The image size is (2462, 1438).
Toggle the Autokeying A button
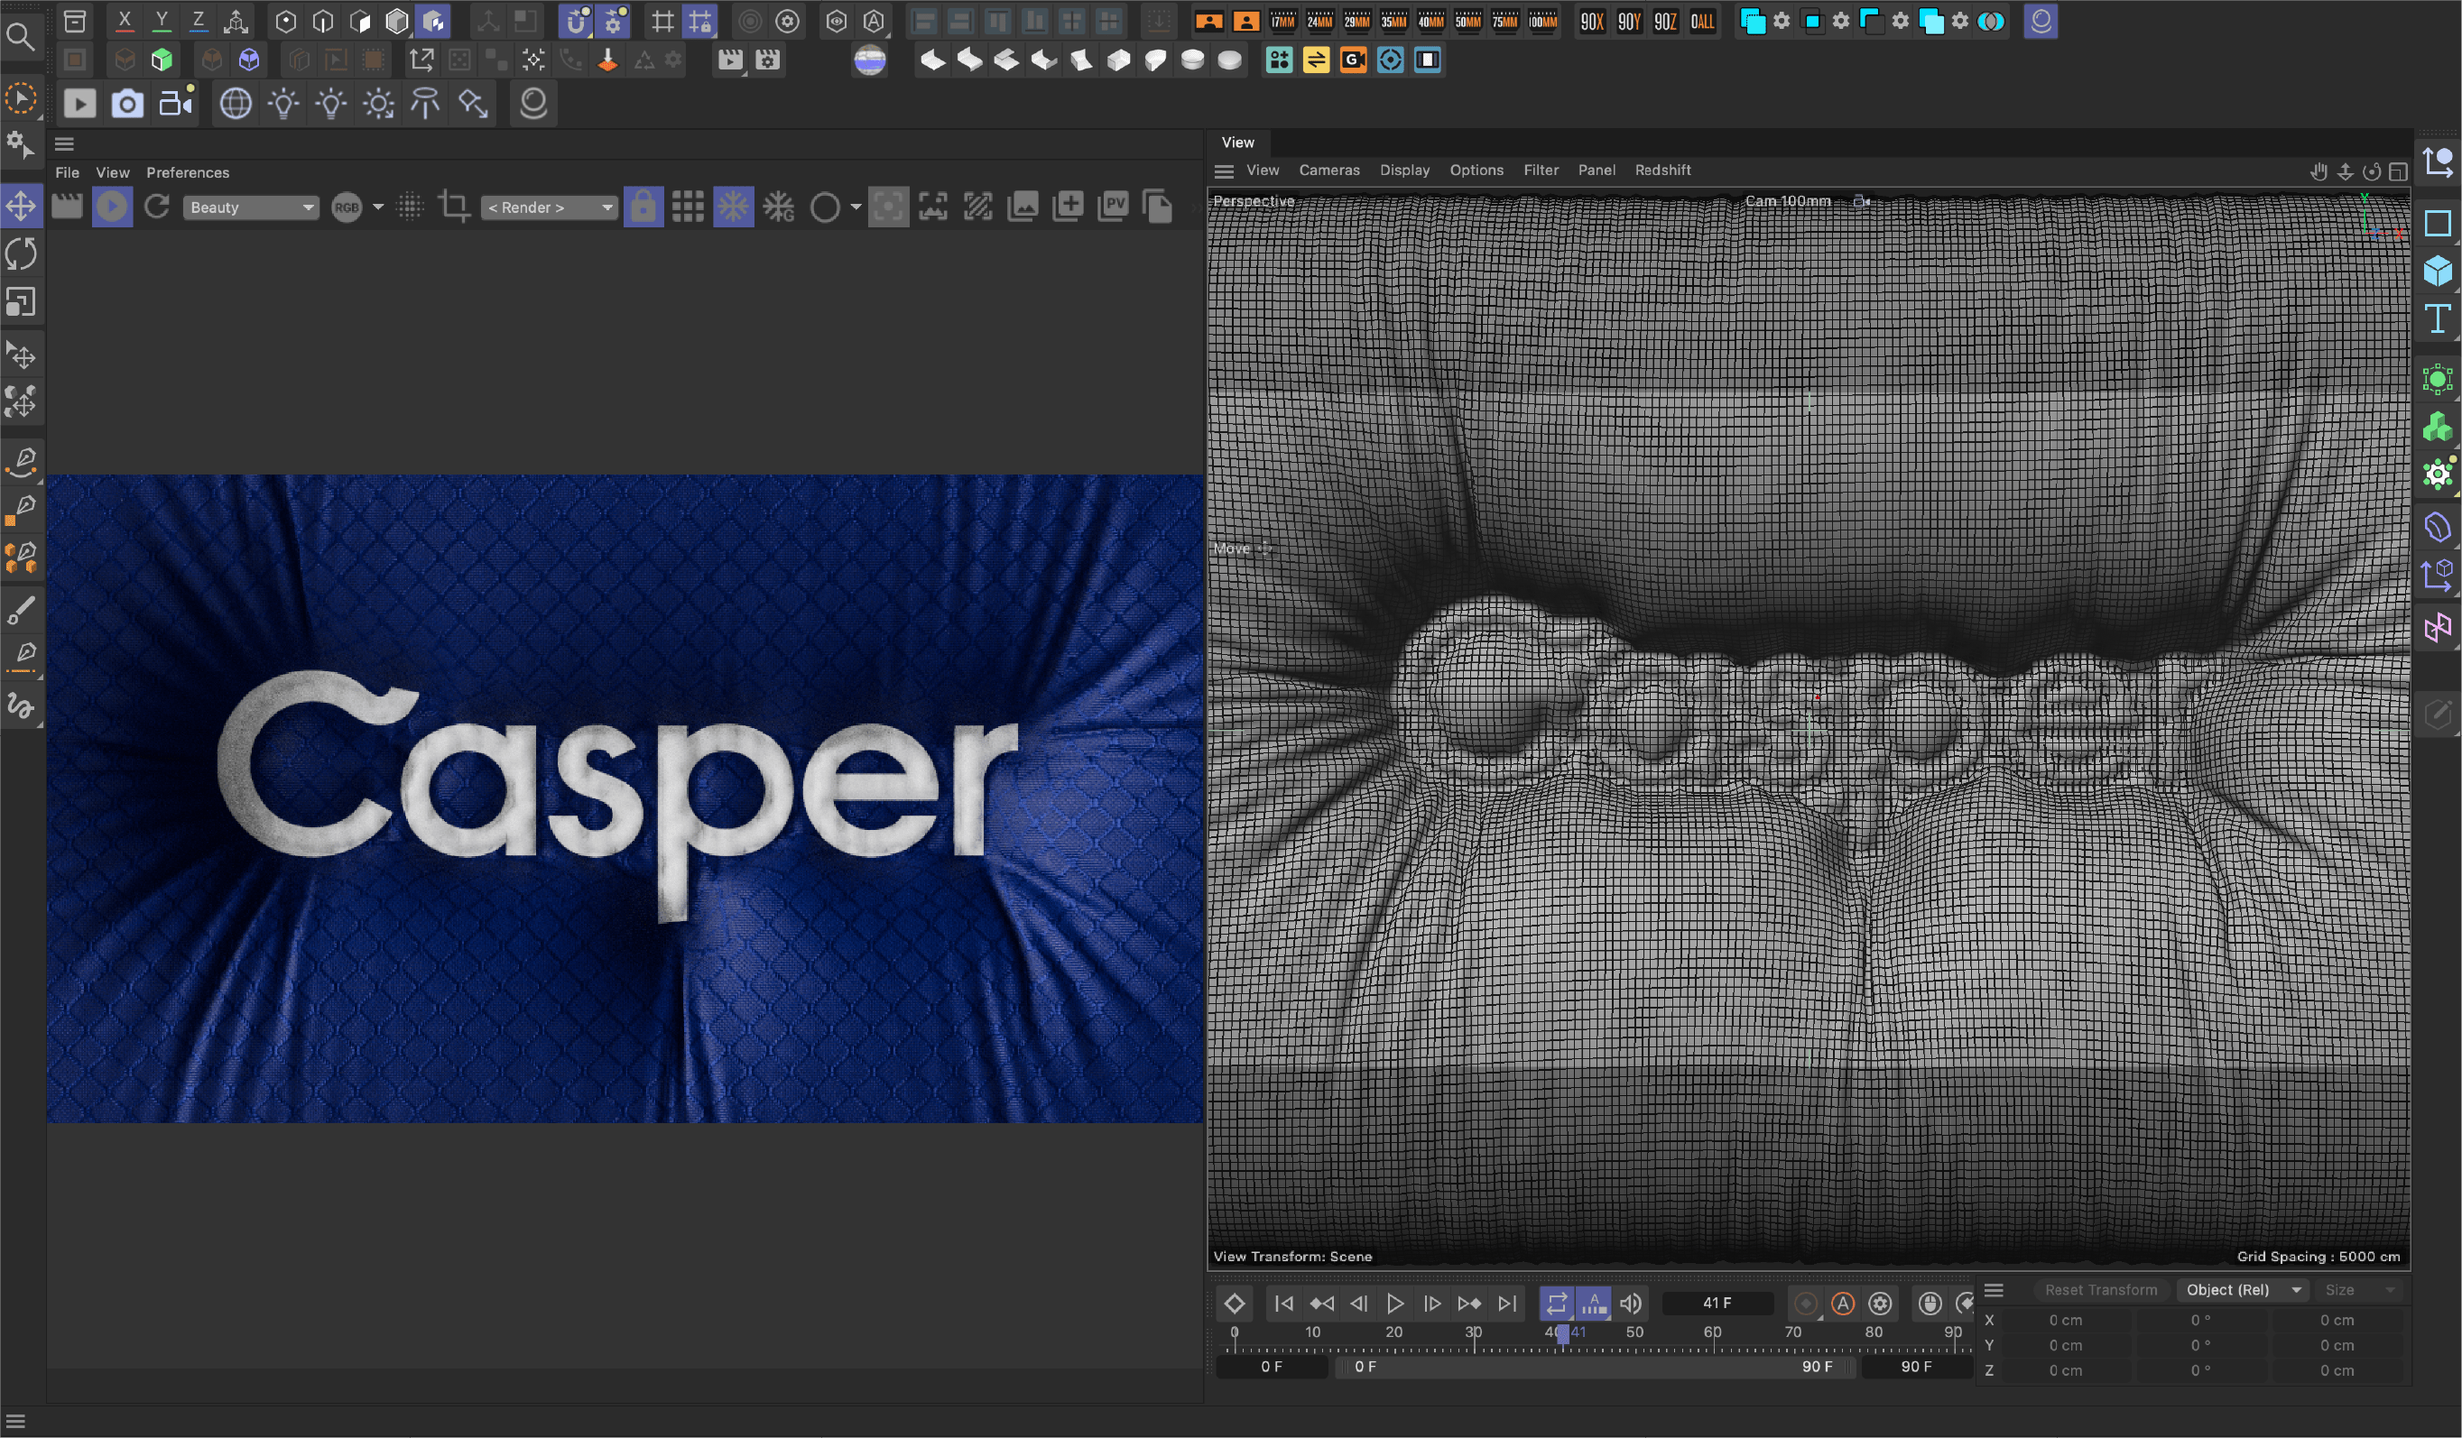[x=1843, y=1304]
